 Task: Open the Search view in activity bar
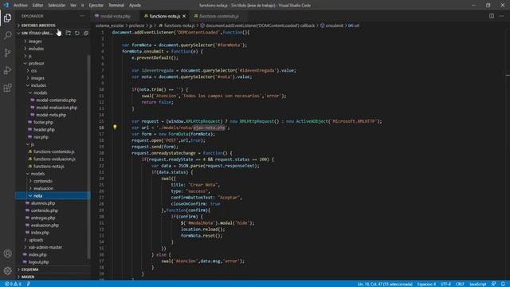pos(7,35)
